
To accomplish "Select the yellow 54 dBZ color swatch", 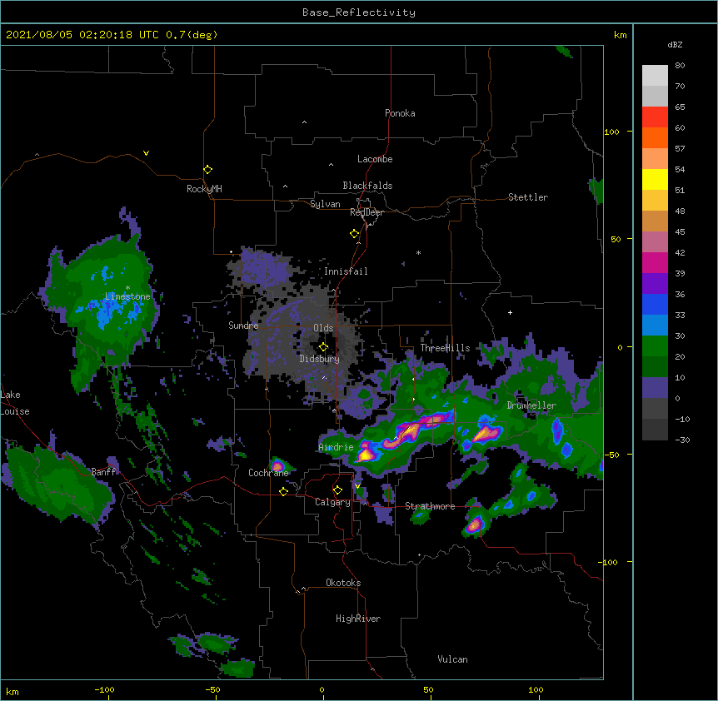I will [655, 179].
